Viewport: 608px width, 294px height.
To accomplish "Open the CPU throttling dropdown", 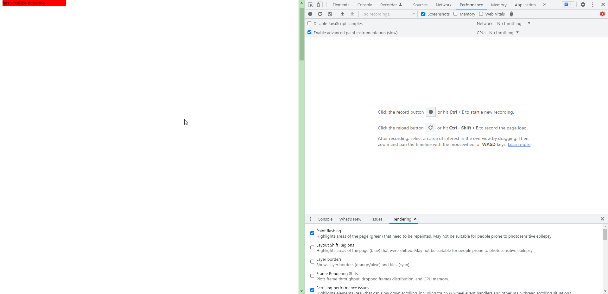I will click(x=504, y=33).
